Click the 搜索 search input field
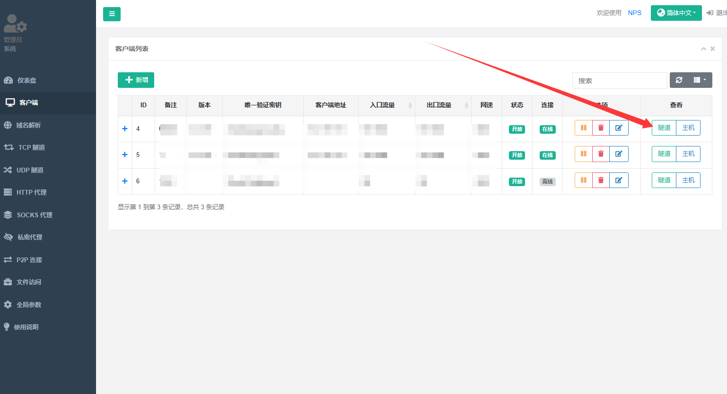This screenshot has width=727, height=394. click(x=619, y=81)
